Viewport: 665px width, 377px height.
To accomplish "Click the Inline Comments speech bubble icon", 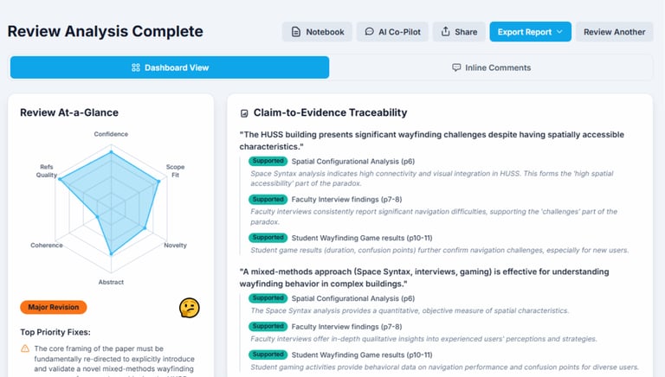I will pos(456,67).
